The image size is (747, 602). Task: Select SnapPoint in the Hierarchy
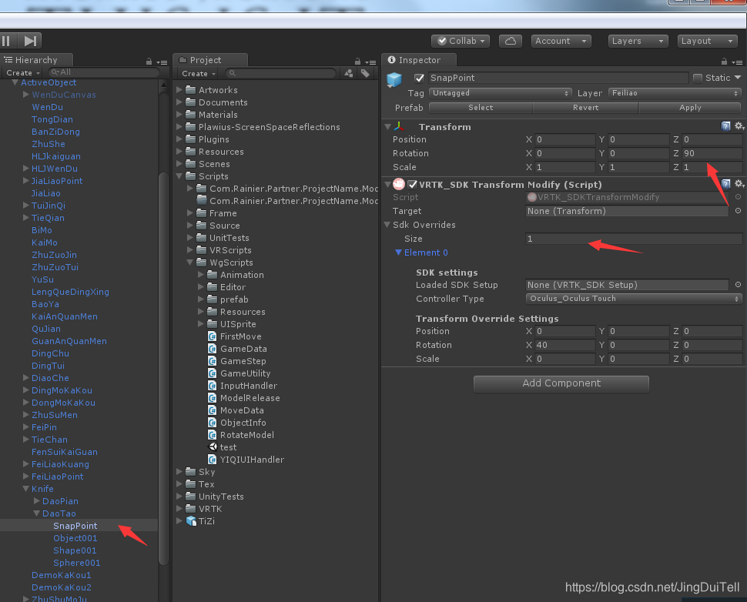coord(75,525)
